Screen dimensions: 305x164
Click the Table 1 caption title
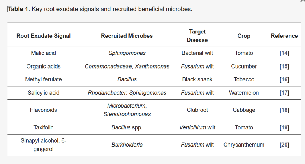point(100,9)
